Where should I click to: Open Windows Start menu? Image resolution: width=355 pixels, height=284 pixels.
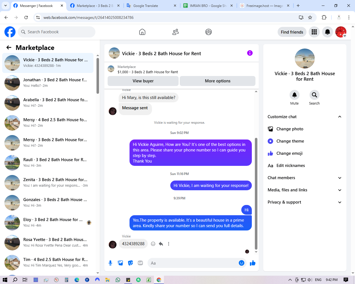pyautogui.click(x=5, y=280)
